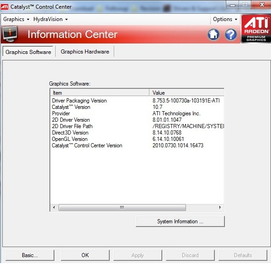
Task: Select the OpenGL Version row
Action: pyautogui.click(x=137, y=139)
